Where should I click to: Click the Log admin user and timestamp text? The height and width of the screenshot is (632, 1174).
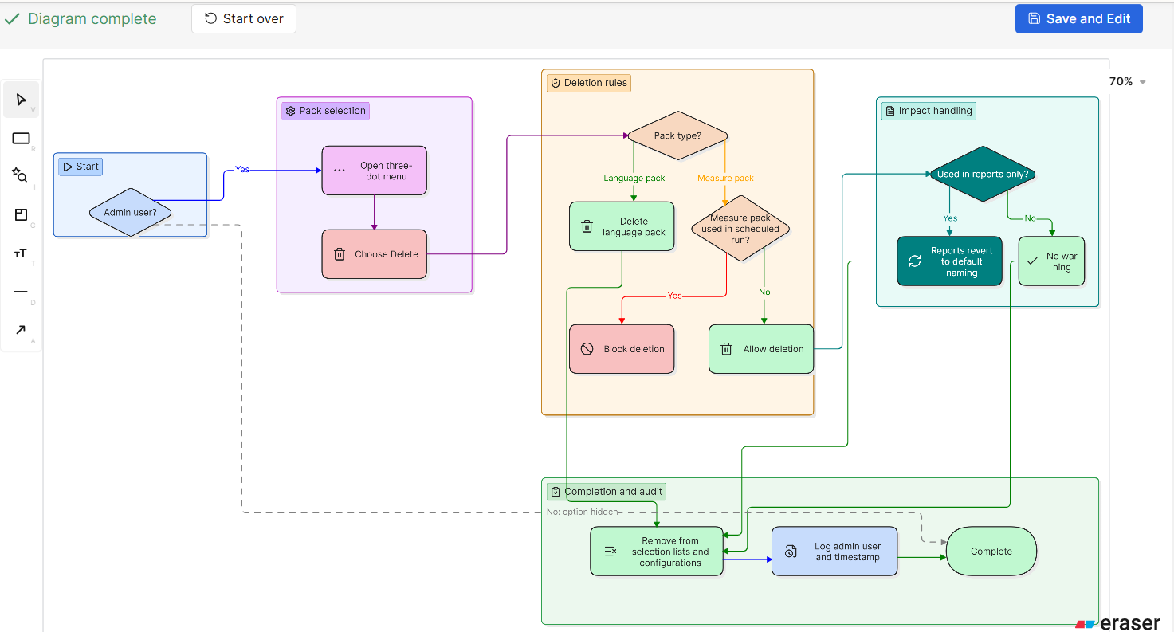pos(847,552)
